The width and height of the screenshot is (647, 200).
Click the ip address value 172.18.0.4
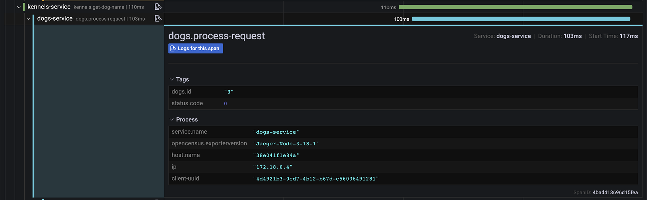[273, 167]
